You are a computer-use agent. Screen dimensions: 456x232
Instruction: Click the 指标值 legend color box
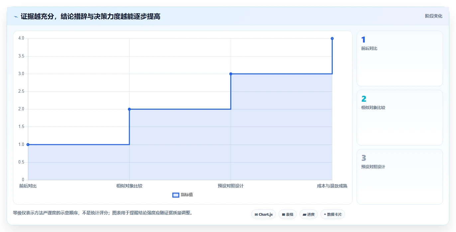coord(176,195)
